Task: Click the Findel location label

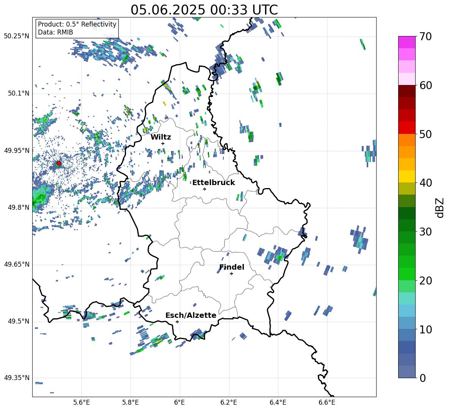Action: click(232, 267)
